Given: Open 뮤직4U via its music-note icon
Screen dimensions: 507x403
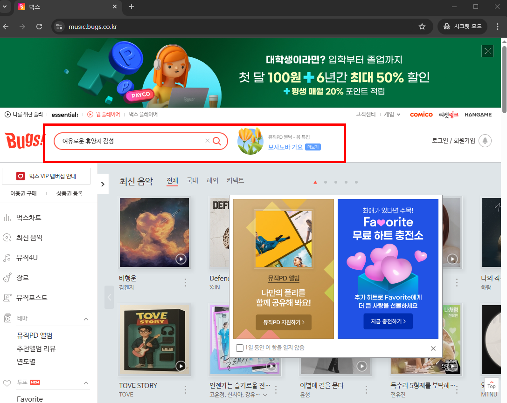Looking at the screenshot, I should [x=6, y=257].
